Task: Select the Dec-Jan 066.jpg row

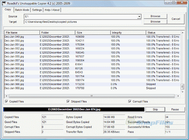Action: (x=92, y=84)
